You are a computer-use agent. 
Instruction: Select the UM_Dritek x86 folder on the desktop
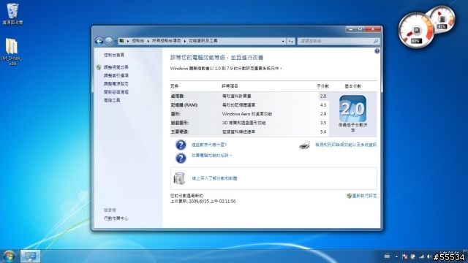click(x=12, y=52)
